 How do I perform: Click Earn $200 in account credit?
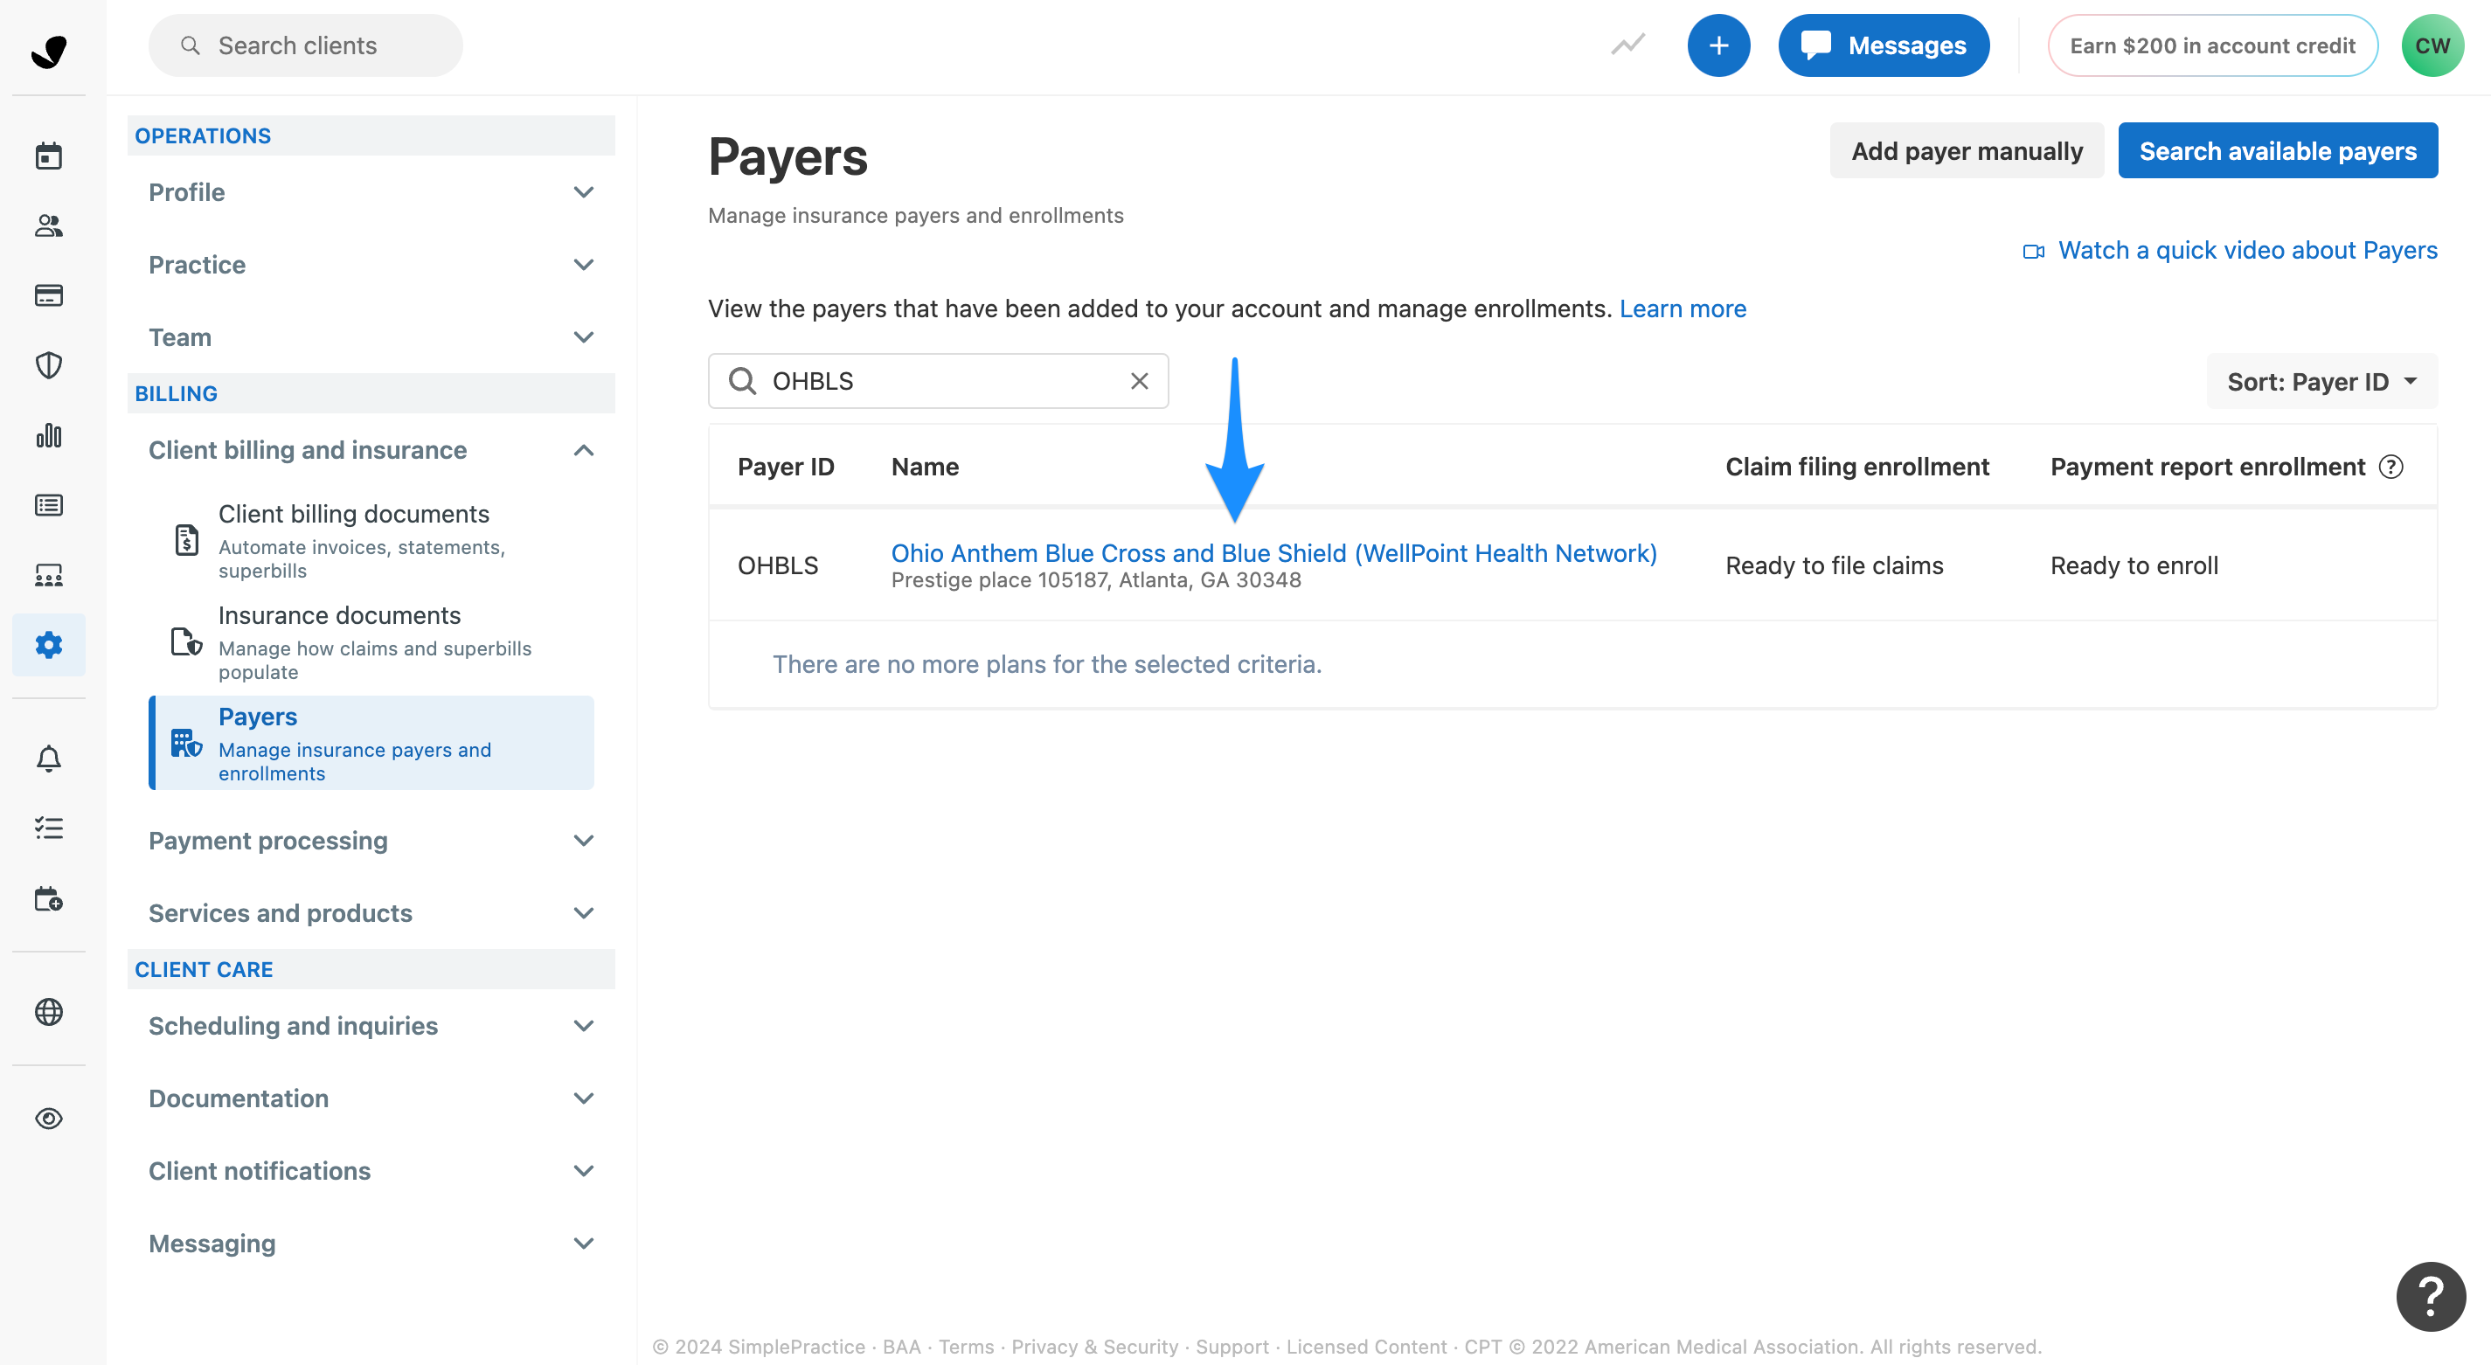tap(2212, 45)
